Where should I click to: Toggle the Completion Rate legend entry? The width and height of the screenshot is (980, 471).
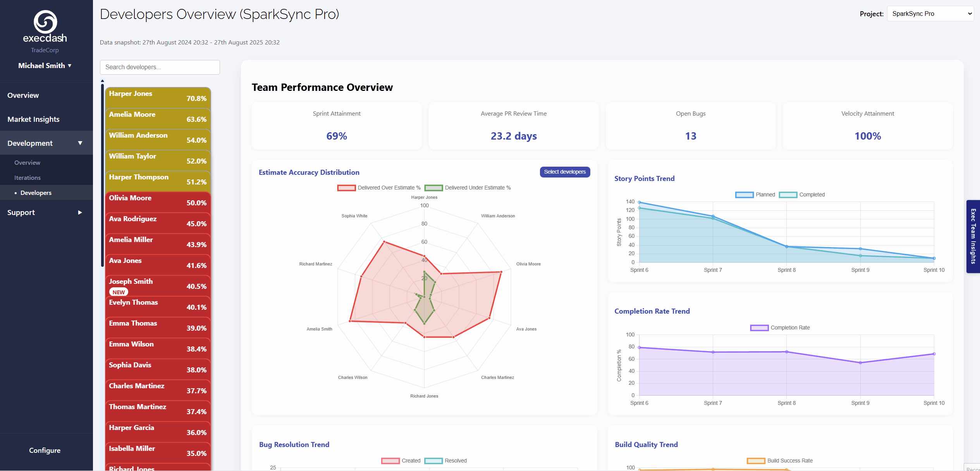pyautogui.click(x=780, y=328)
